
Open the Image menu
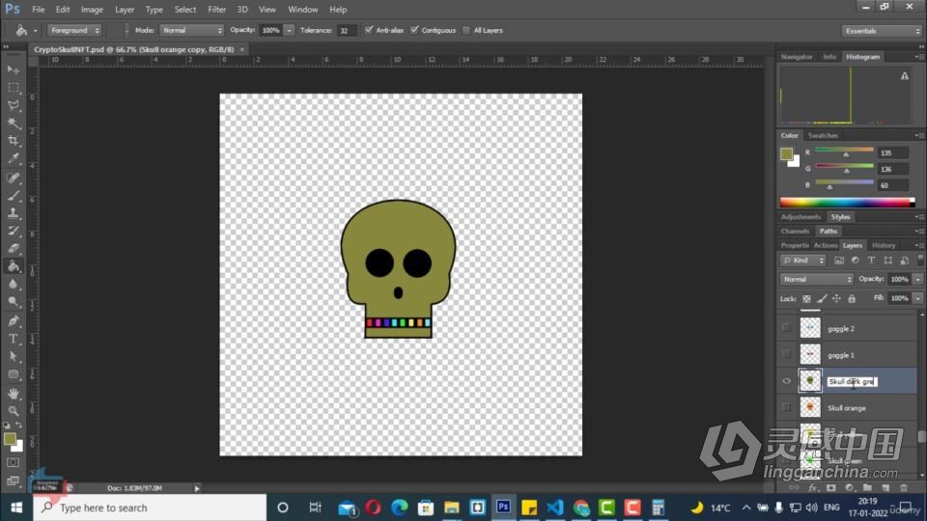[92, 10]
